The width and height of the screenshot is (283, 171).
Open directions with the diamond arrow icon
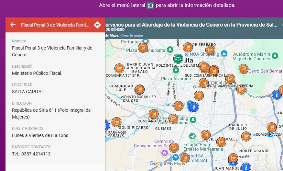(97, 25)
